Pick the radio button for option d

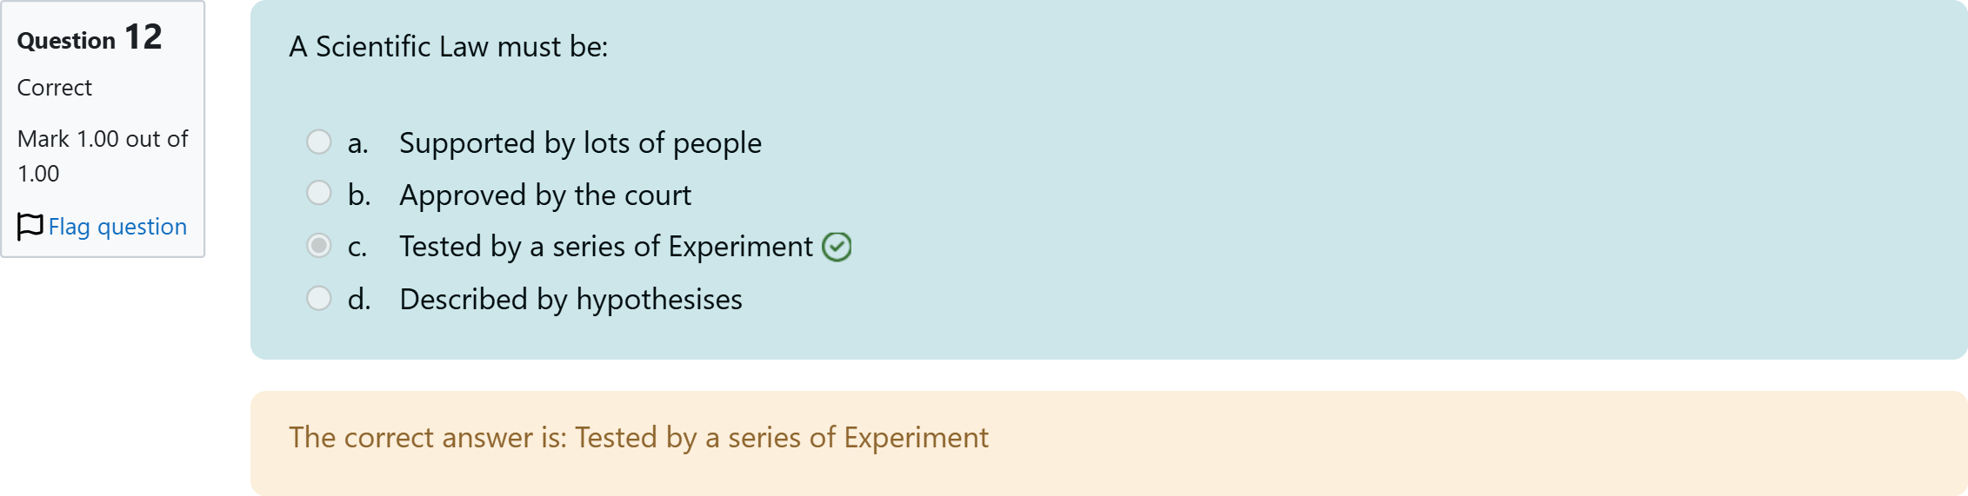(x=319, y=298)
